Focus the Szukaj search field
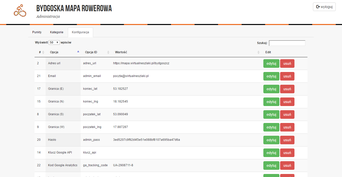 [287, 43]
